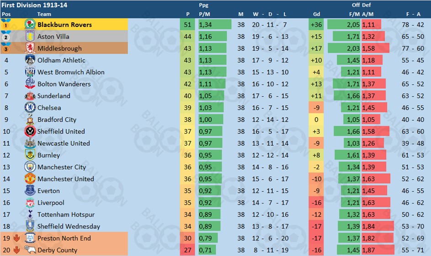Click Derby County red 1,87 defence bar
The image size is (431, 256).
pos(378,250)
